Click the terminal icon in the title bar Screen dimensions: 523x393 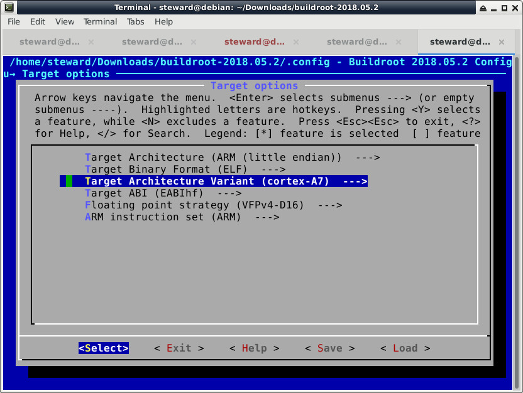click(9, 7)
